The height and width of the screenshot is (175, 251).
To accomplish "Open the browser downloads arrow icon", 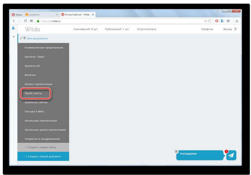I will 237,21.
